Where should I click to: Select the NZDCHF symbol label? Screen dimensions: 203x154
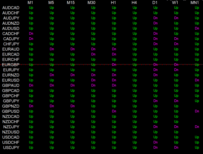click(x=11, y=122)
